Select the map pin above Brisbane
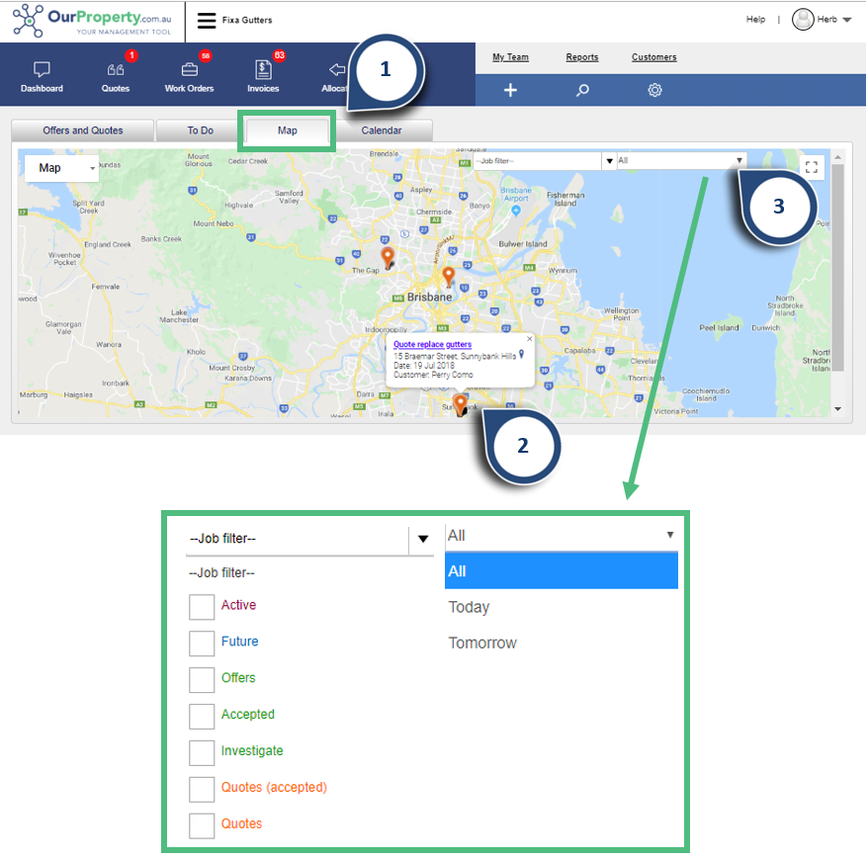Viewport: 868px width, 860px height. [449, 276]
